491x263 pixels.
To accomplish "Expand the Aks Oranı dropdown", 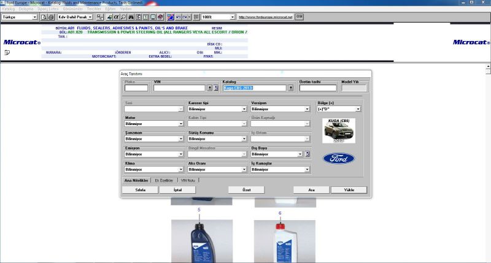I will tap(244, 169).
